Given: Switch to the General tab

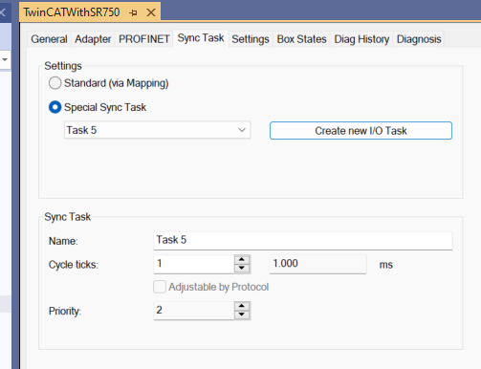Looking at the screenshot, I should coord(49,39).
